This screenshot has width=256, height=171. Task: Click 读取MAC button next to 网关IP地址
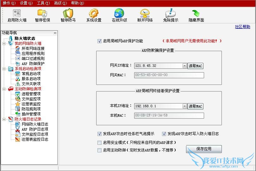(x=195, y=66)
